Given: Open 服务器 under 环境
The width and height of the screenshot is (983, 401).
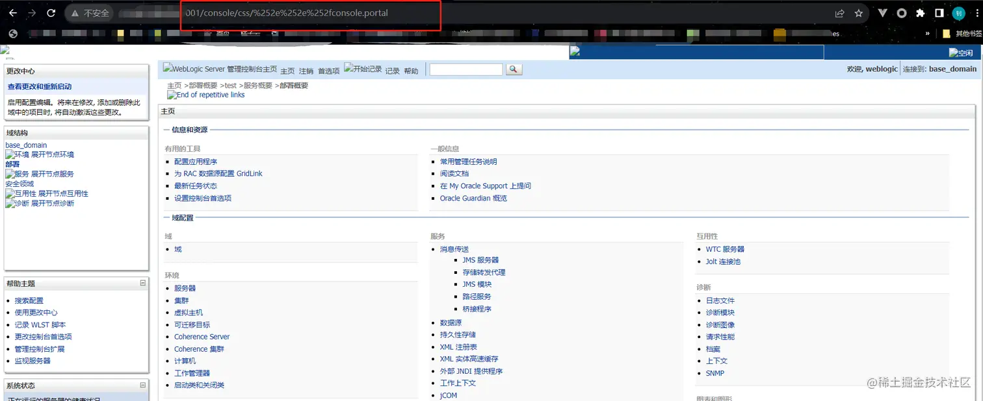Looking at the screenshot, I should [185, 288].
